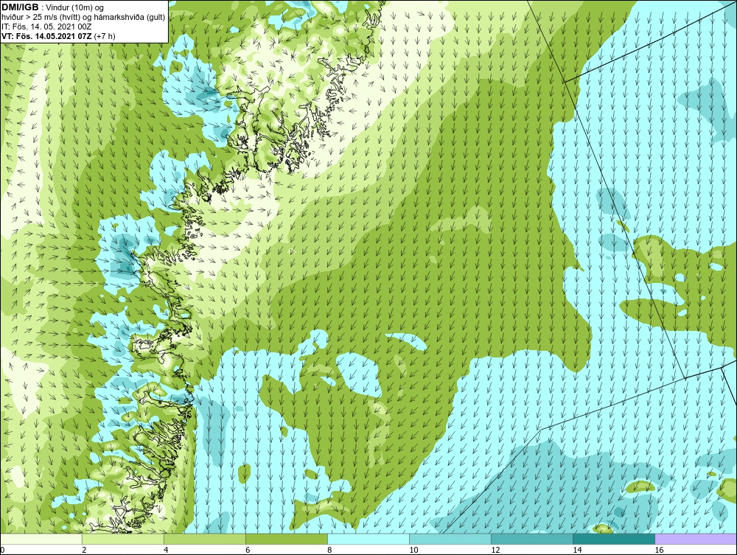737x555 pixels.
Task: Click the legend value label '14'
Action: click(x=577, y=550)
